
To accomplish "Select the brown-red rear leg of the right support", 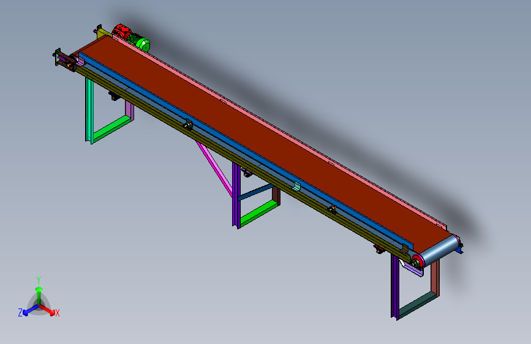I will (x=435, y=279).
